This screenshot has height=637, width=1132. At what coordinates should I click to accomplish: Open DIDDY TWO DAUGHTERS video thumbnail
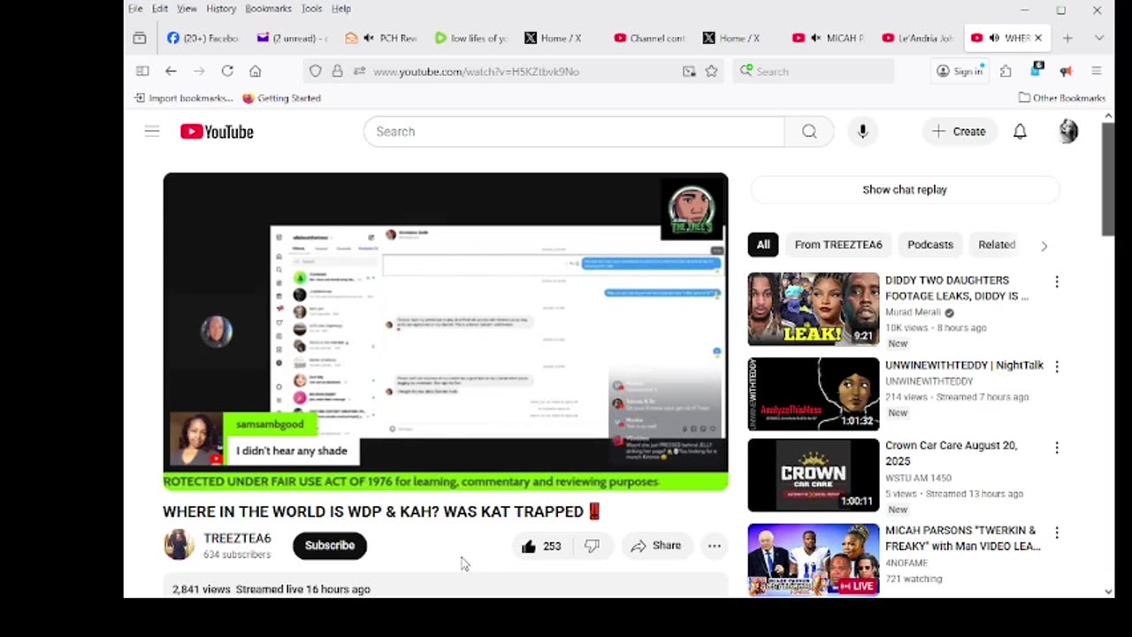coord(814,309)
